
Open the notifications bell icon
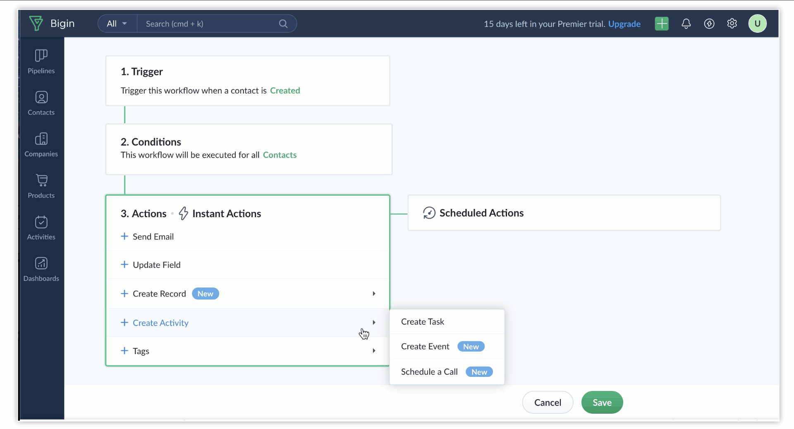[686, 24]
